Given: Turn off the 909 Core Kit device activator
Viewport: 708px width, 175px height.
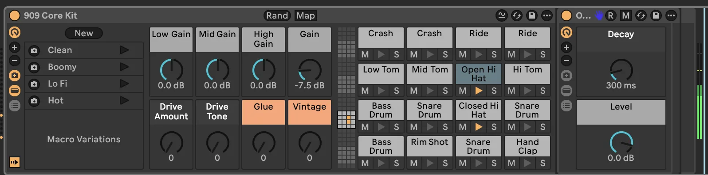Looking at the screenshot, I should click(x=15, y=15).
